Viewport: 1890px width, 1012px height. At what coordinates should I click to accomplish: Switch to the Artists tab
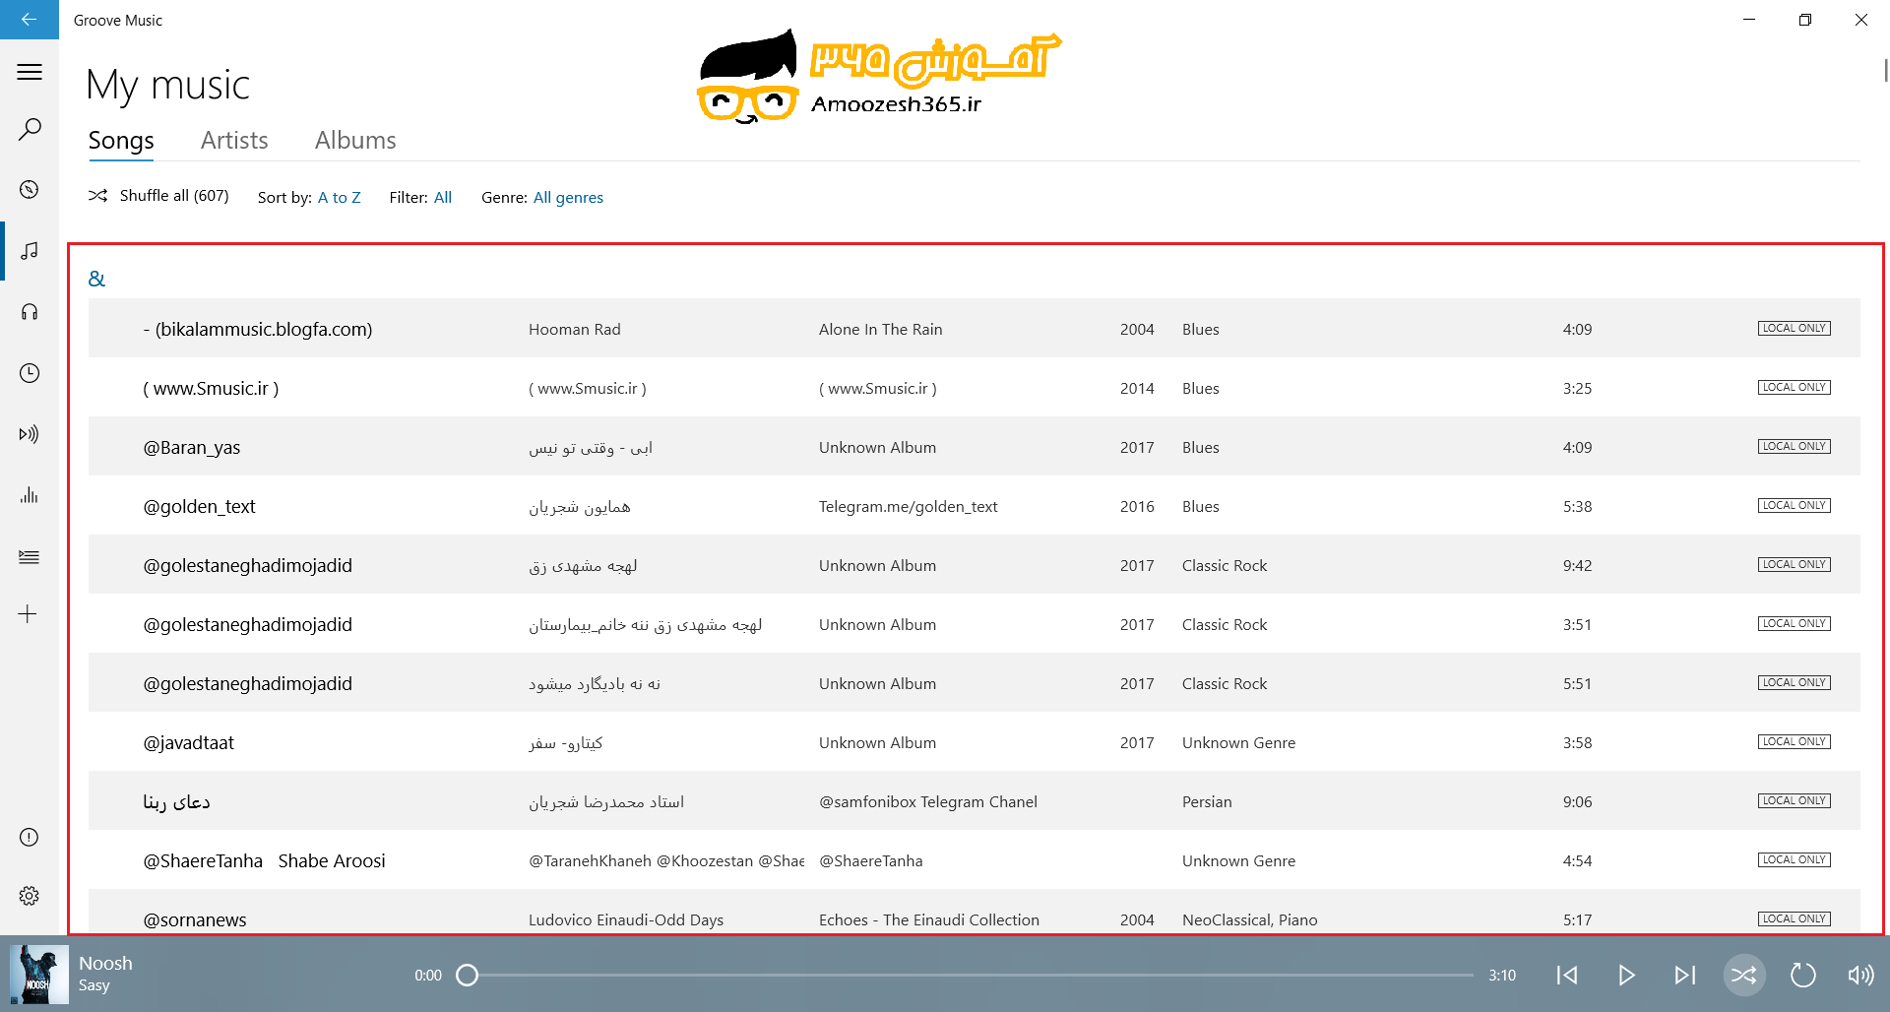pyautogui.click(x=234, y=140)
